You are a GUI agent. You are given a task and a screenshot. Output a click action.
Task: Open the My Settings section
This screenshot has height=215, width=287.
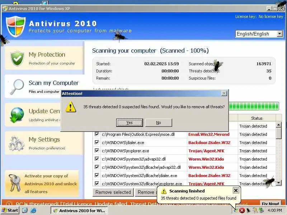(44, 143)
